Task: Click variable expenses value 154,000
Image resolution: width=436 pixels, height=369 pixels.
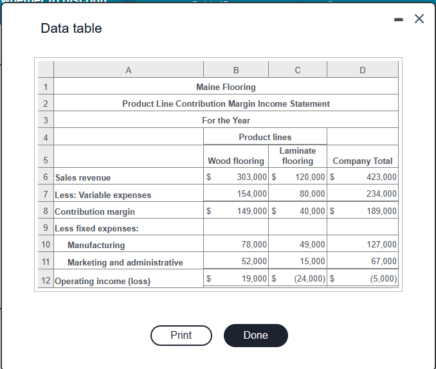Action: pos(251,194)
